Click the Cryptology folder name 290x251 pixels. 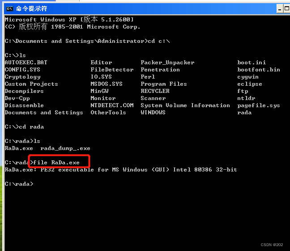point(22,77)
